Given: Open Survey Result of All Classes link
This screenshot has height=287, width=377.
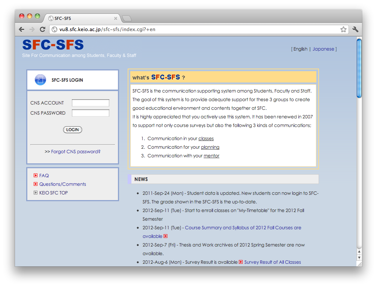Looking at the screenshot, I should 272,262.
